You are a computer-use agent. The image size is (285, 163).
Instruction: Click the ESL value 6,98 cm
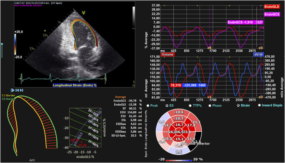[x=134, y=120]
